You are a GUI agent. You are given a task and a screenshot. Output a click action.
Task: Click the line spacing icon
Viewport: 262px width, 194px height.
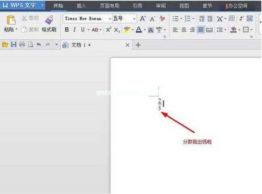coord(220,30)
